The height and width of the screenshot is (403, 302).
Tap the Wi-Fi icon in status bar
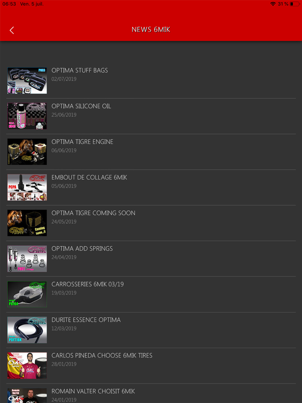pyautogui.click(x=273, y=4)
